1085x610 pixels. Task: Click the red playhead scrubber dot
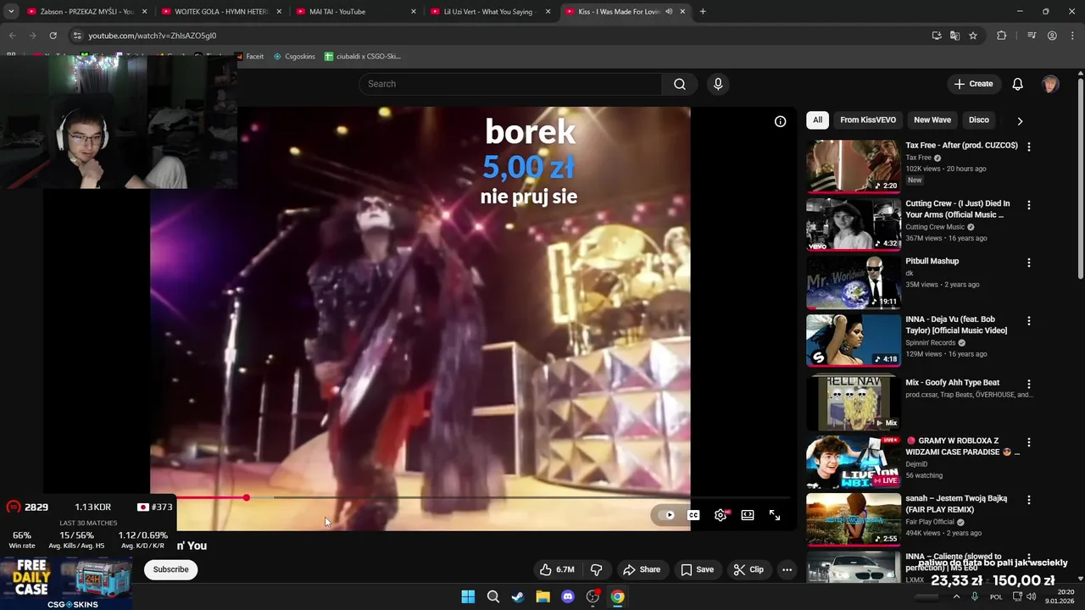(246, 497)
